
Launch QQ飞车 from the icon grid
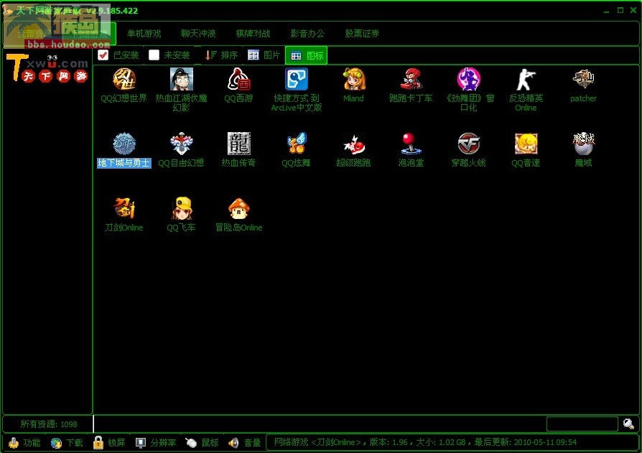(182, 209)
